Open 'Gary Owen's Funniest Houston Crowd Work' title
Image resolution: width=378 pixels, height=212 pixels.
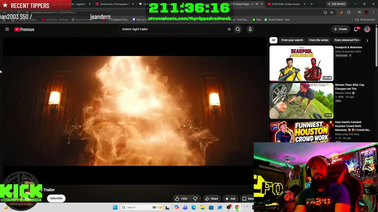(353, 126)
